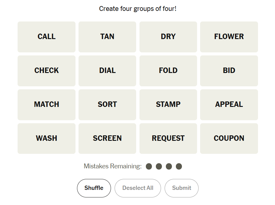Select the FOLD tile

[168, 71]
